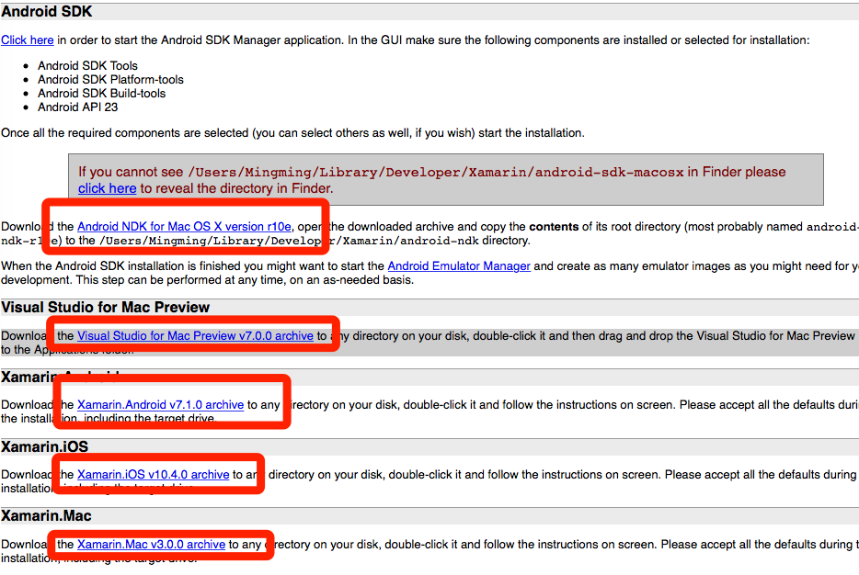The width and height of the screenshot is (859, 575).
Task: Click the bold word 'contents'
Action: pyautogui.click(x=554, y=227)
